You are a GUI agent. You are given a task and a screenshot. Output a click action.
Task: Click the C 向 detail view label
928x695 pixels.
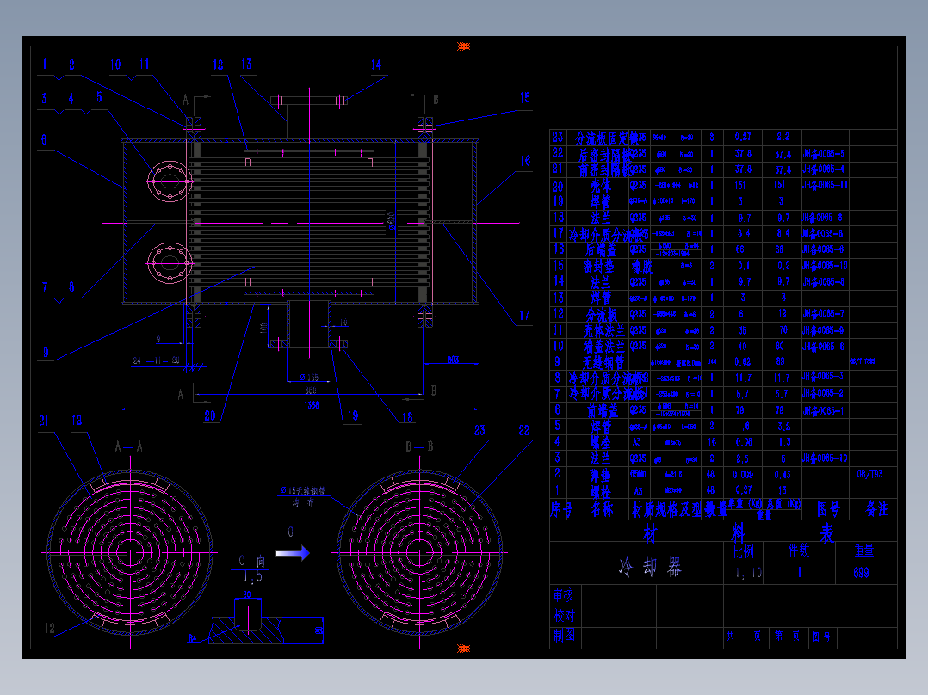(252, 560)
